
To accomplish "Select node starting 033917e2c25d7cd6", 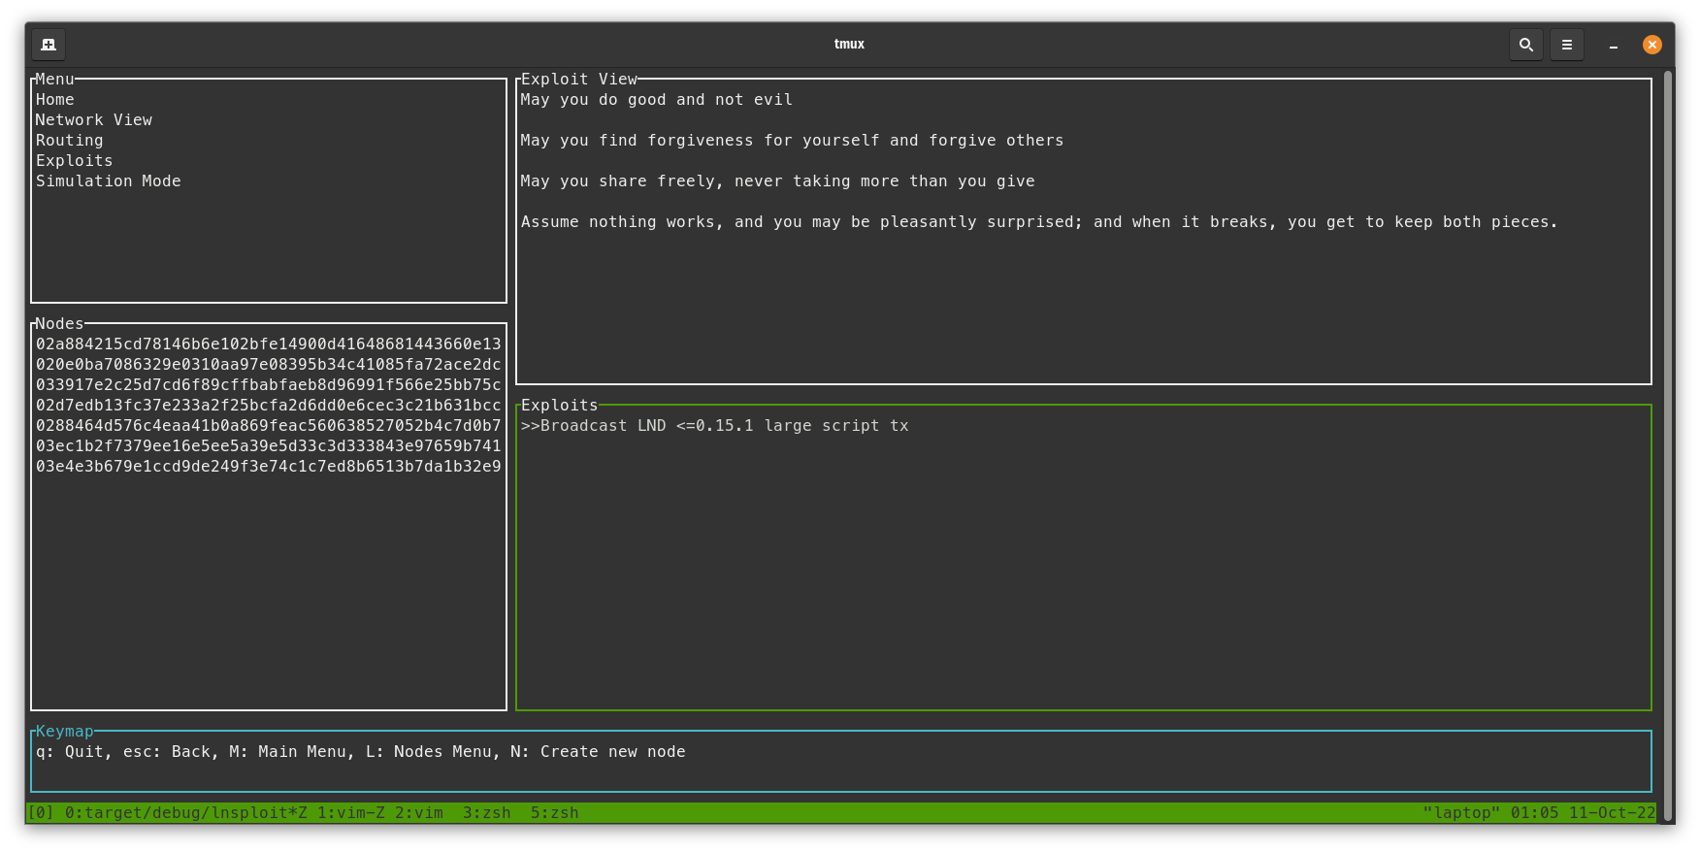I will tap(269, 385).
